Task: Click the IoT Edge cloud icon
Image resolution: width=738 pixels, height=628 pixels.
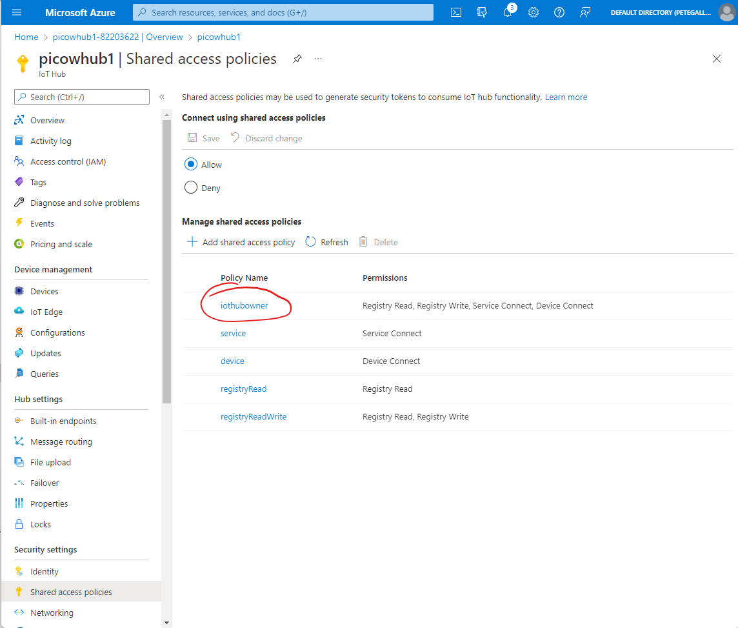Action: point(19,310)
